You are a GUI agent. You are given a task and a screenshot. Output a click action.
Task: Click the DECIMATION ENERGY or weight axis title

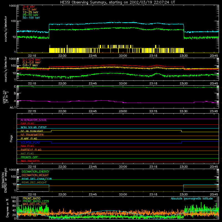point(4,180)
